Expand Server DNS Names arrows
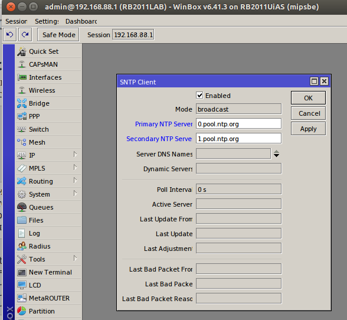 276,154
